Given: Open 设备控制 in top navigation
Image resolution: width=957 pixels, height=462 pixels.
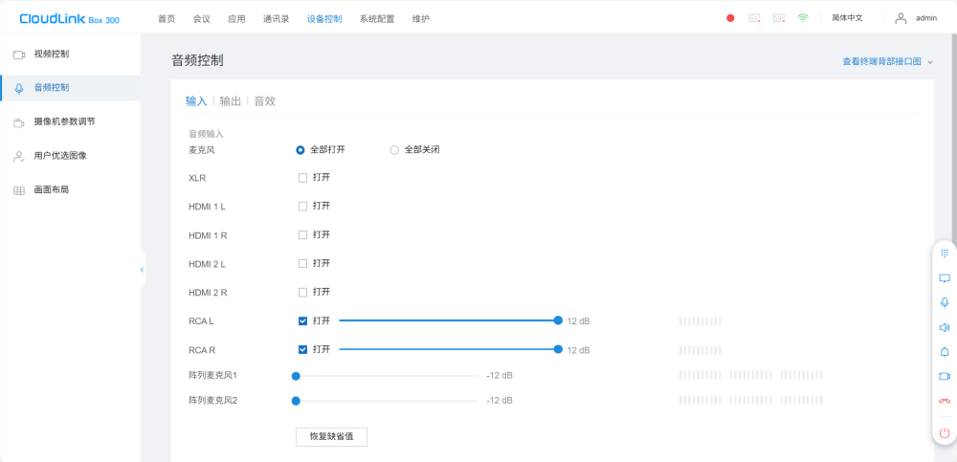Looking at the screenshot, I should [324, 19].
